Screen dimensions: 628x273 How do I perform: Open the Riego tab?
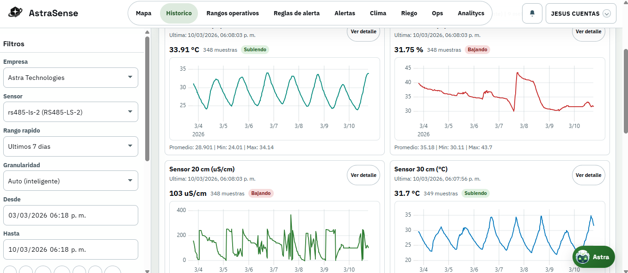point(409,13)
